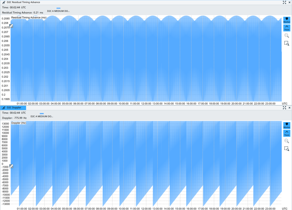Click satellite marker icon on Timing Advance axis
Screen dimensions: 292x210
[x=11, y=26]
